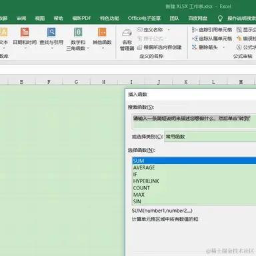Open the Review (审阅) ribbon tab
The image size is (256, 256).
tap(21, 18)
